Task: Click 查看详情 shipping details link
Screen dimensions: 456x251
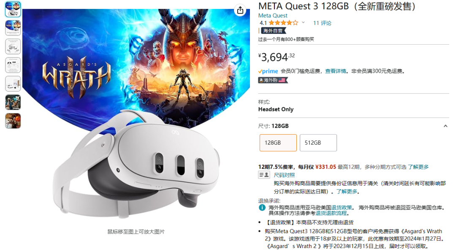Action: click(336, 71)
